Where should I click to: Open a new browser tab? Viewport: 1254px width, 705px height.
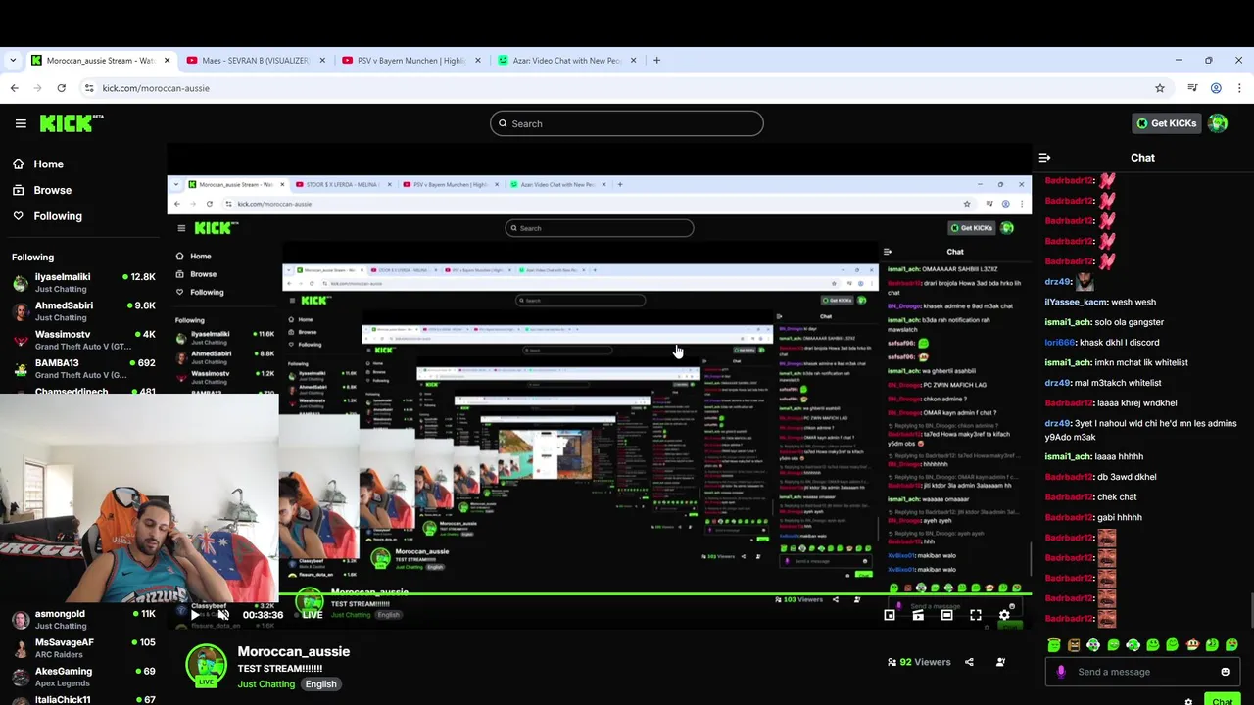[x=656, y=60]
